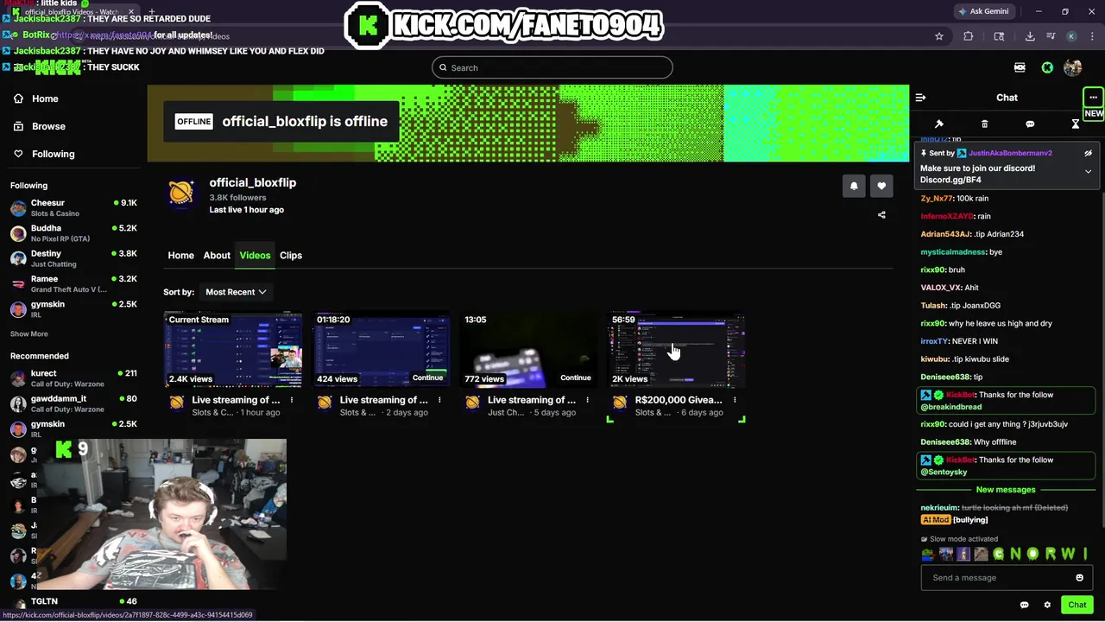Open the 01:18:20 video thumbnail
The height and width of the screenshot is (622, 1105).
(381, 350)
